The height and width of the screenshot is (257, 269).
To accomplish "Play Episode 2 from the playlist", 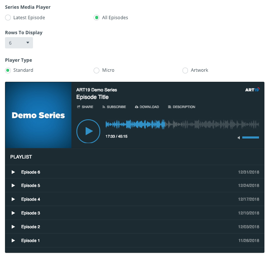I will (x=13, y=227).
